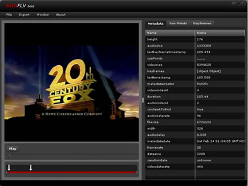This screenshot has width=248, height=186.
Task: Select the videodatarate row
Action: tap(195, 167)
